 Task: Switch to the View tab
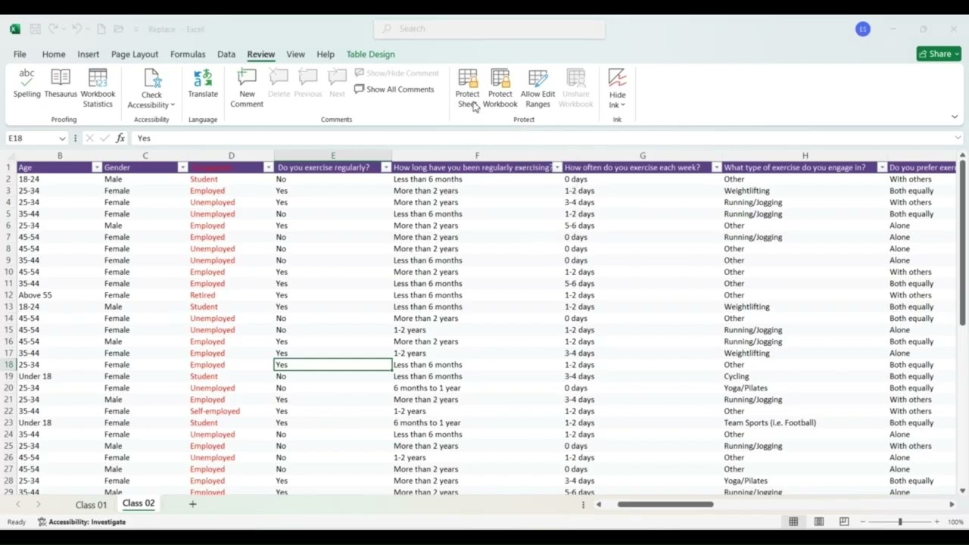pyautogui.click(x=295, y=54)
